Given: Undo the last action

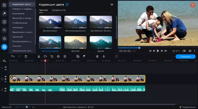Looking at the screenshot, I should click(x=13, y=56).
